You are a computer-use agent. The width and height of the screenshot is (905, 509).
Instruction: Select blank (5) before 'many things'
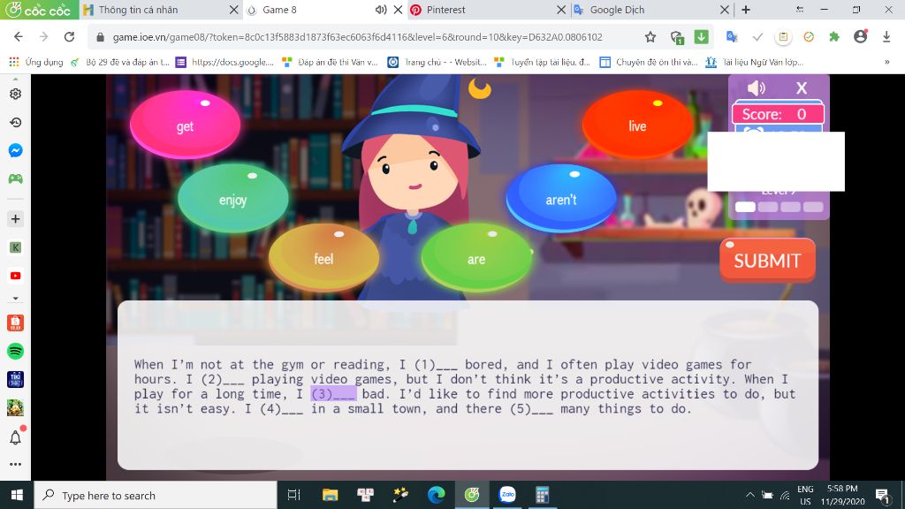click(531, 409)
